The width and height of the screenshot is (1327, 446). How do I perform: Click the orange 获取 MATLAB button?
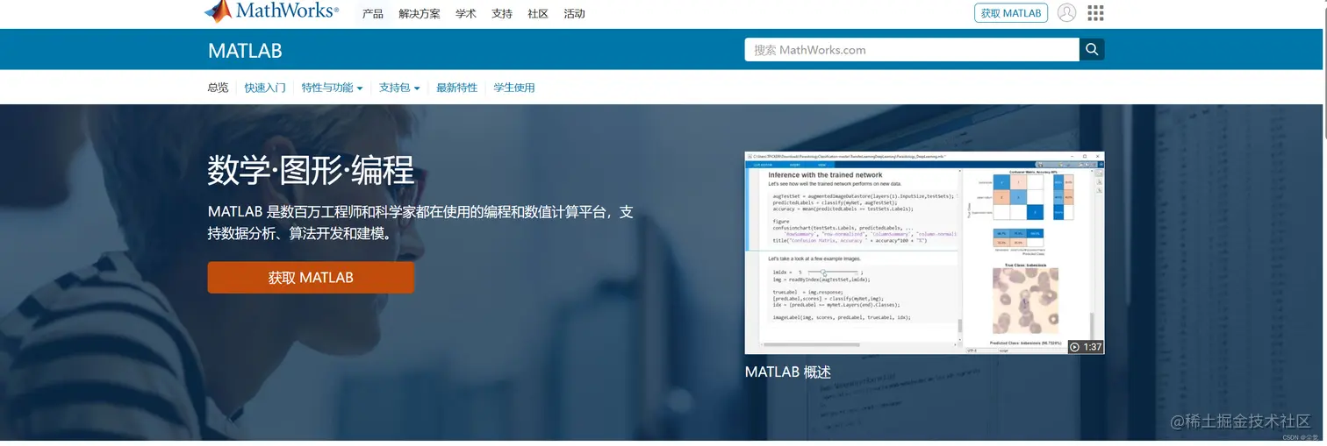311,278
